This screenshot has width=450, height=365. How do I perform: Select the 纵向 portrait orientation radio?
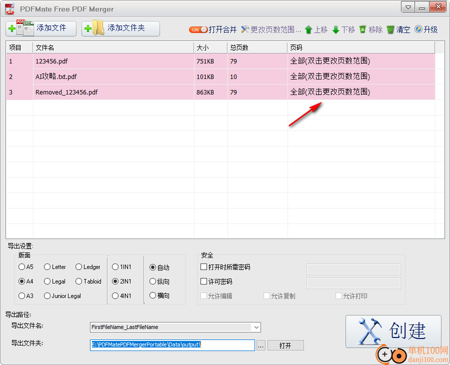click(152, 281)
